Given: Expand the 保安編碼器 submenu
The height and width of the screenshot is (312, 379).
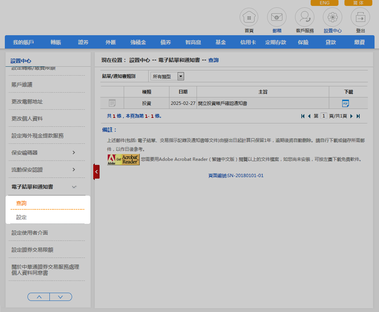Looking at the screenshot, I should pyautogui.click(x=74, y=153).
